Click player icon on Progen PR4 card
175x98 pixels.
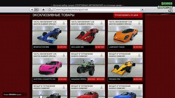click(139, 55)
